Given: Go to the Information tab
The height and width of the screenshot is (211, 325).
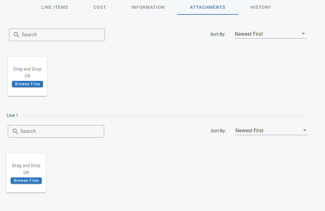Looking at the screenshot, I should (148, 7).
